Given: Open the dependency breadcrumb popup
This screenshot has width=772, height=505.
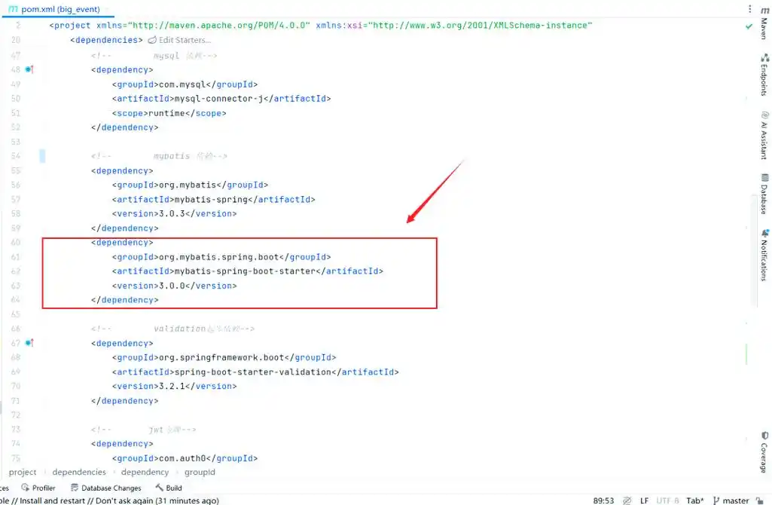Looking at the screenshot, I should click(144, 472).
